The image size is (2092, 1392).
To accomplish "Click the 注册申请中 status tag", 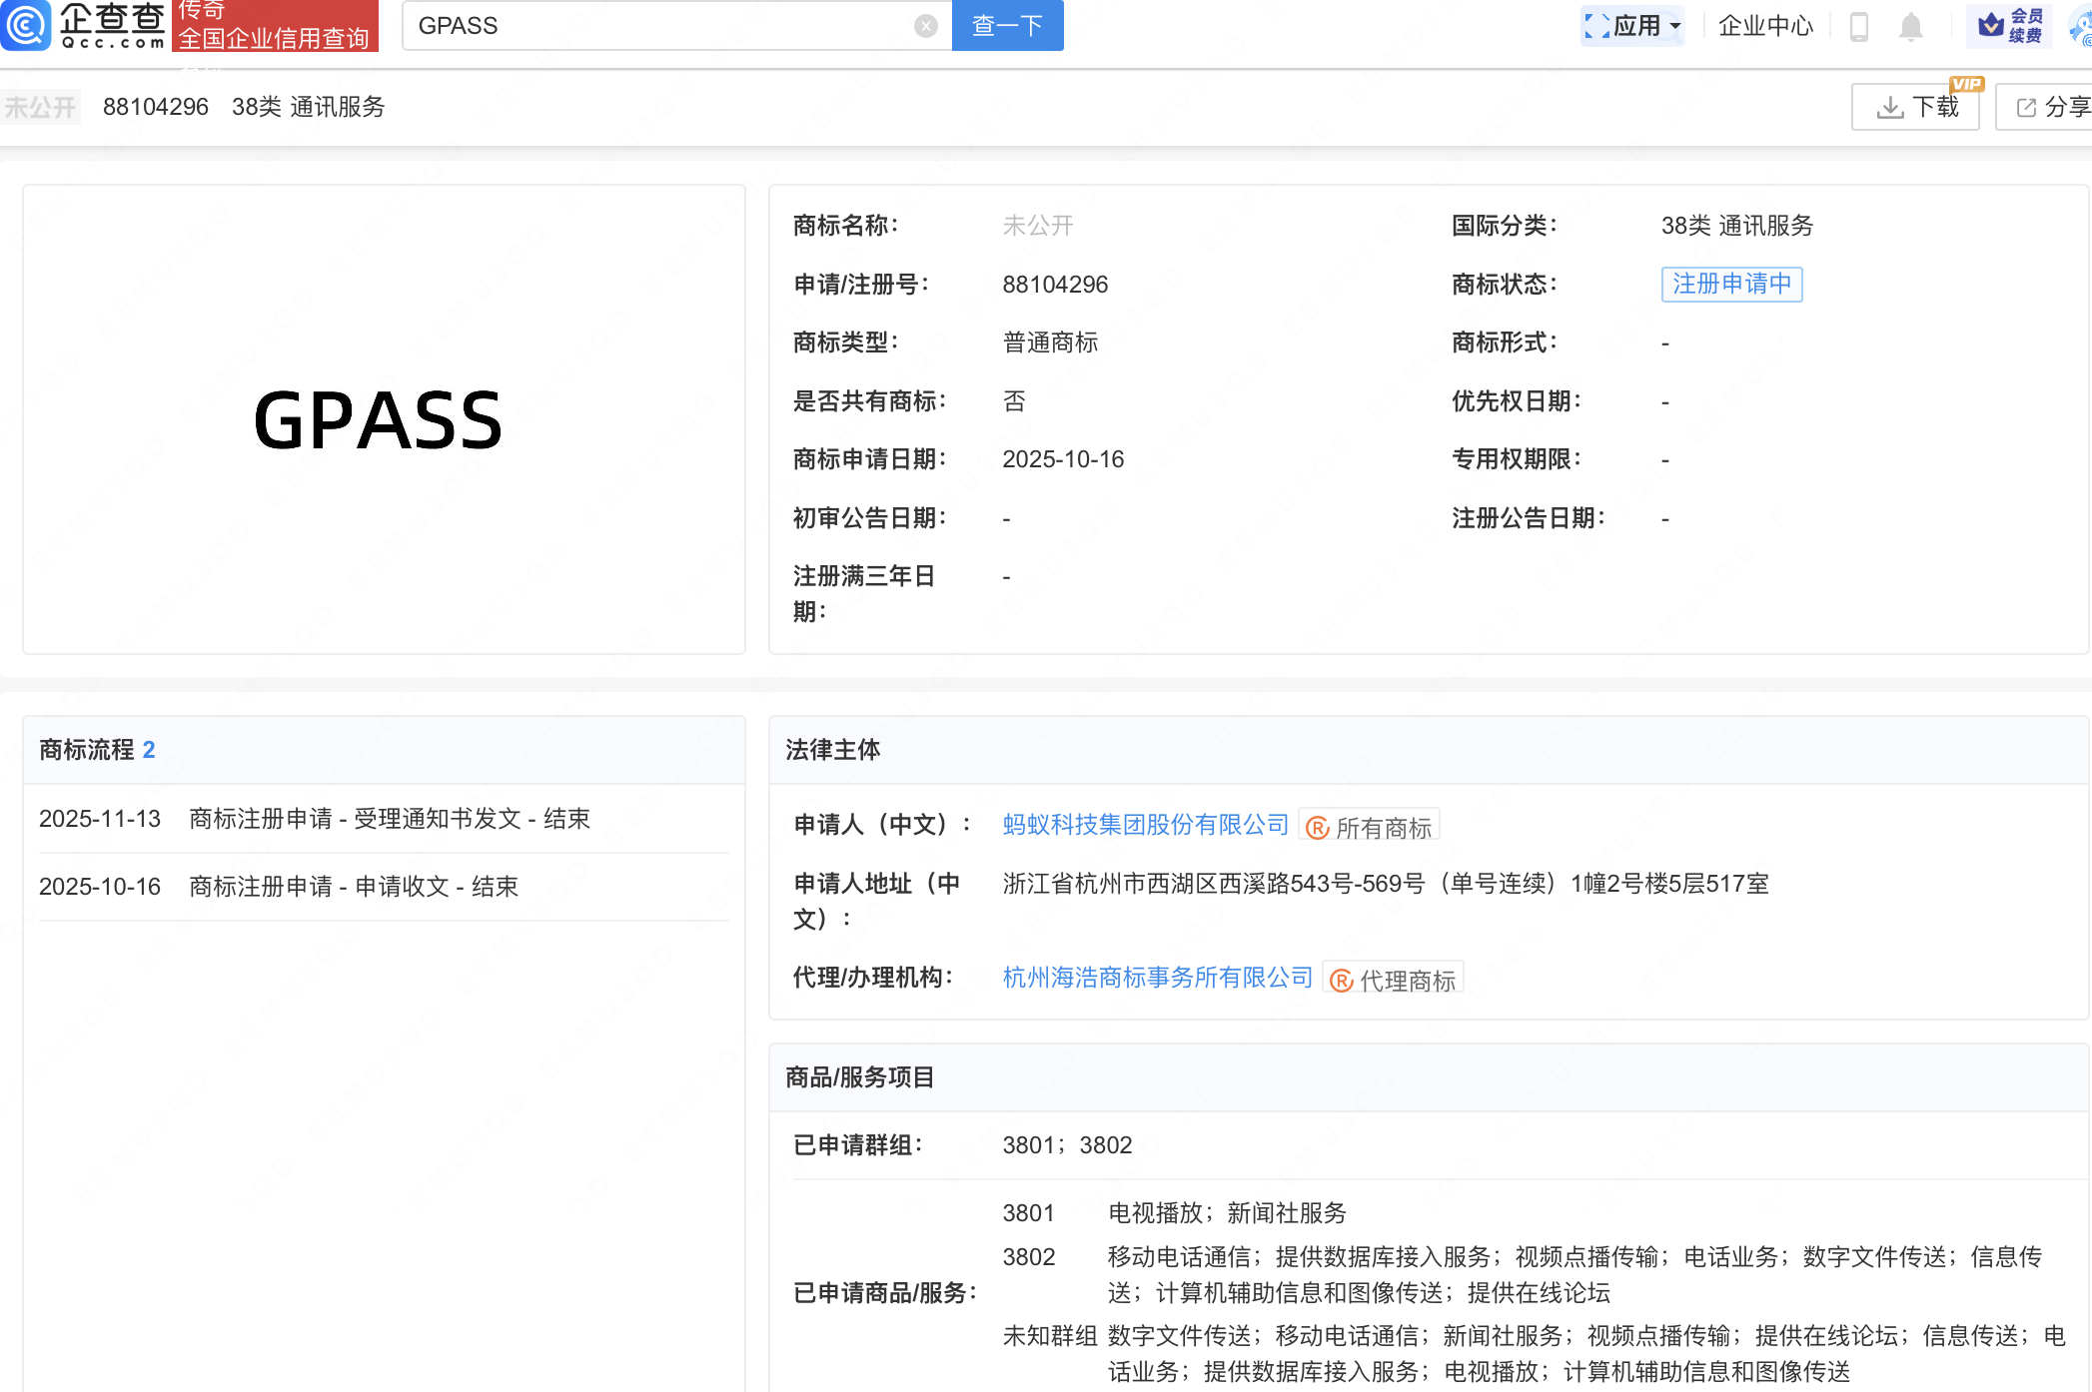I will click(x=1731, y=285).
